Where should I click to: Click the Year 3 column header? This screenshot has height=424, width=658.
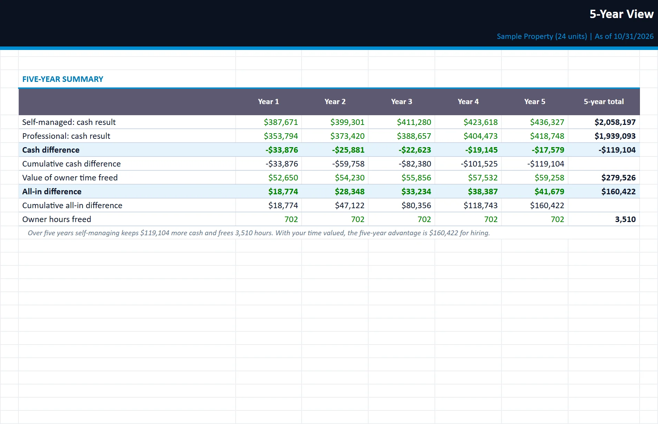click(402, 102)
